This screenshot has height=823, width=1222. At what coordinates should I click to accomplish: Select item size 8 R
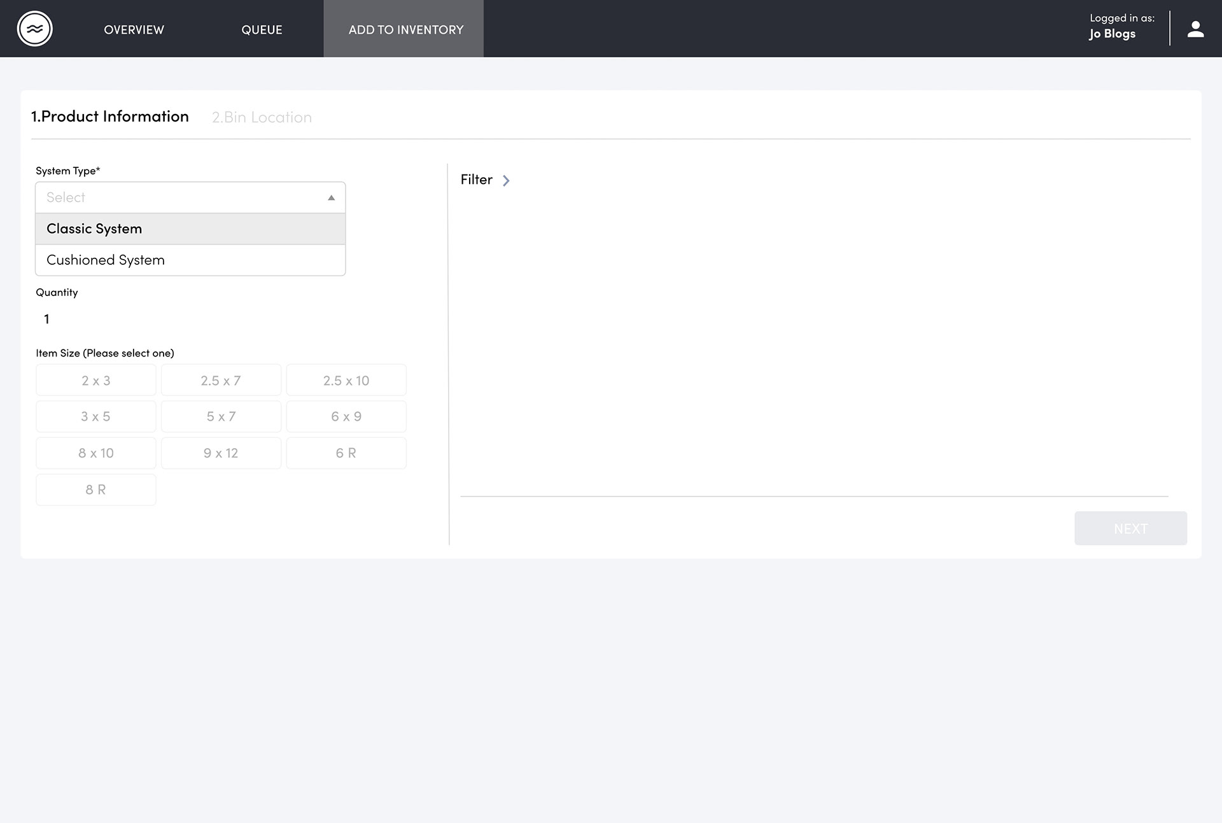96,489
